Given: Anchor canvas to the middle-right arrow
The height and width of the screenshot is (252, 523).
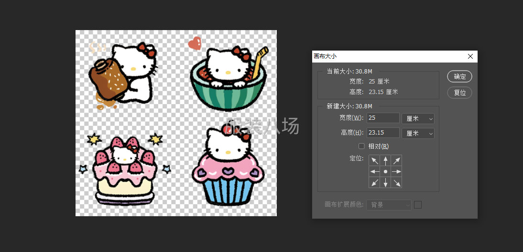Looking at the screenshot, I should 396,171.
